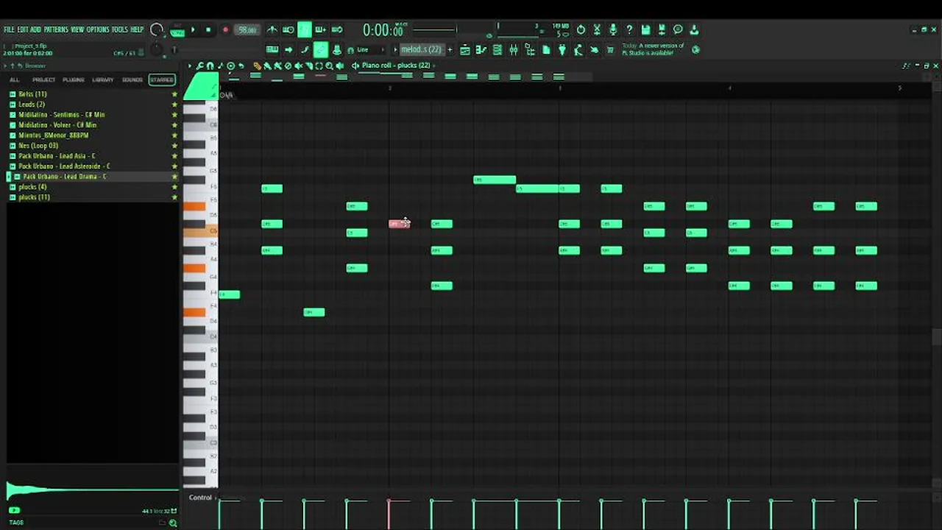Open the melod..s (22) pattern selector

point(421,50)
